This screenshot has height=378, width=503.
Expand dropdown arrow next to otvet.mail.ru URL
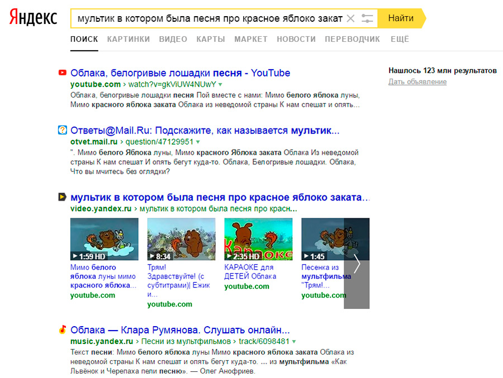click(x=198, y=142)
